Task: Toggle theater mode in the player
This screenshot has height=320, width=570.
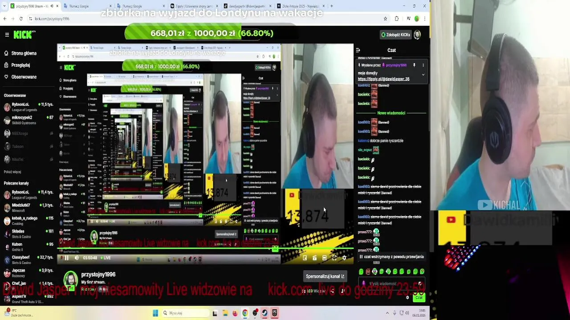Action: point(325,258)
